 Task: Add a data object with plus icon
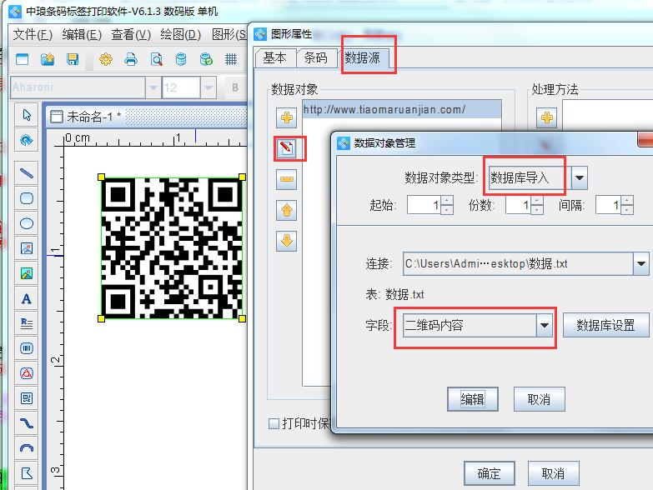[x=287, y=117]
